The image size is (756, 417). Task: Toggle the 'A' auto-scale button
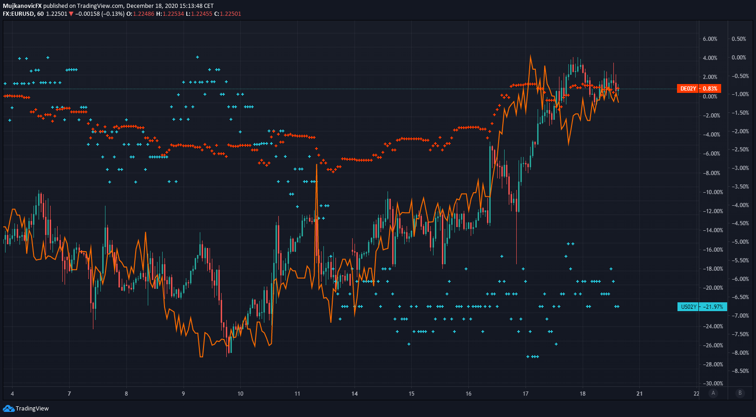(x=713, y=393)
